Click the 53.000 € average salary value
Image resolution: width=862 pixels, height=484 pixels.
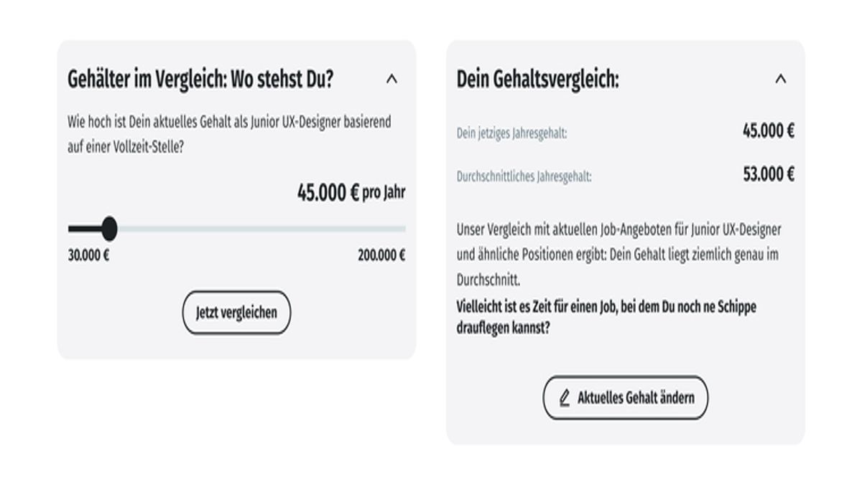[x=769, y=174]
